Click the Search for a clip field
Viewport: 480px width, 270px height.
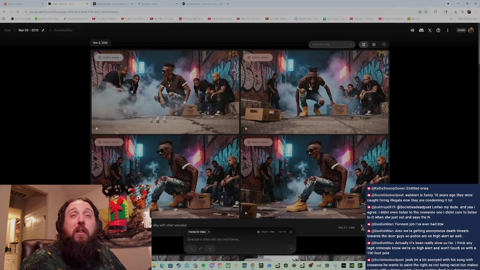(x=331, y=44)
